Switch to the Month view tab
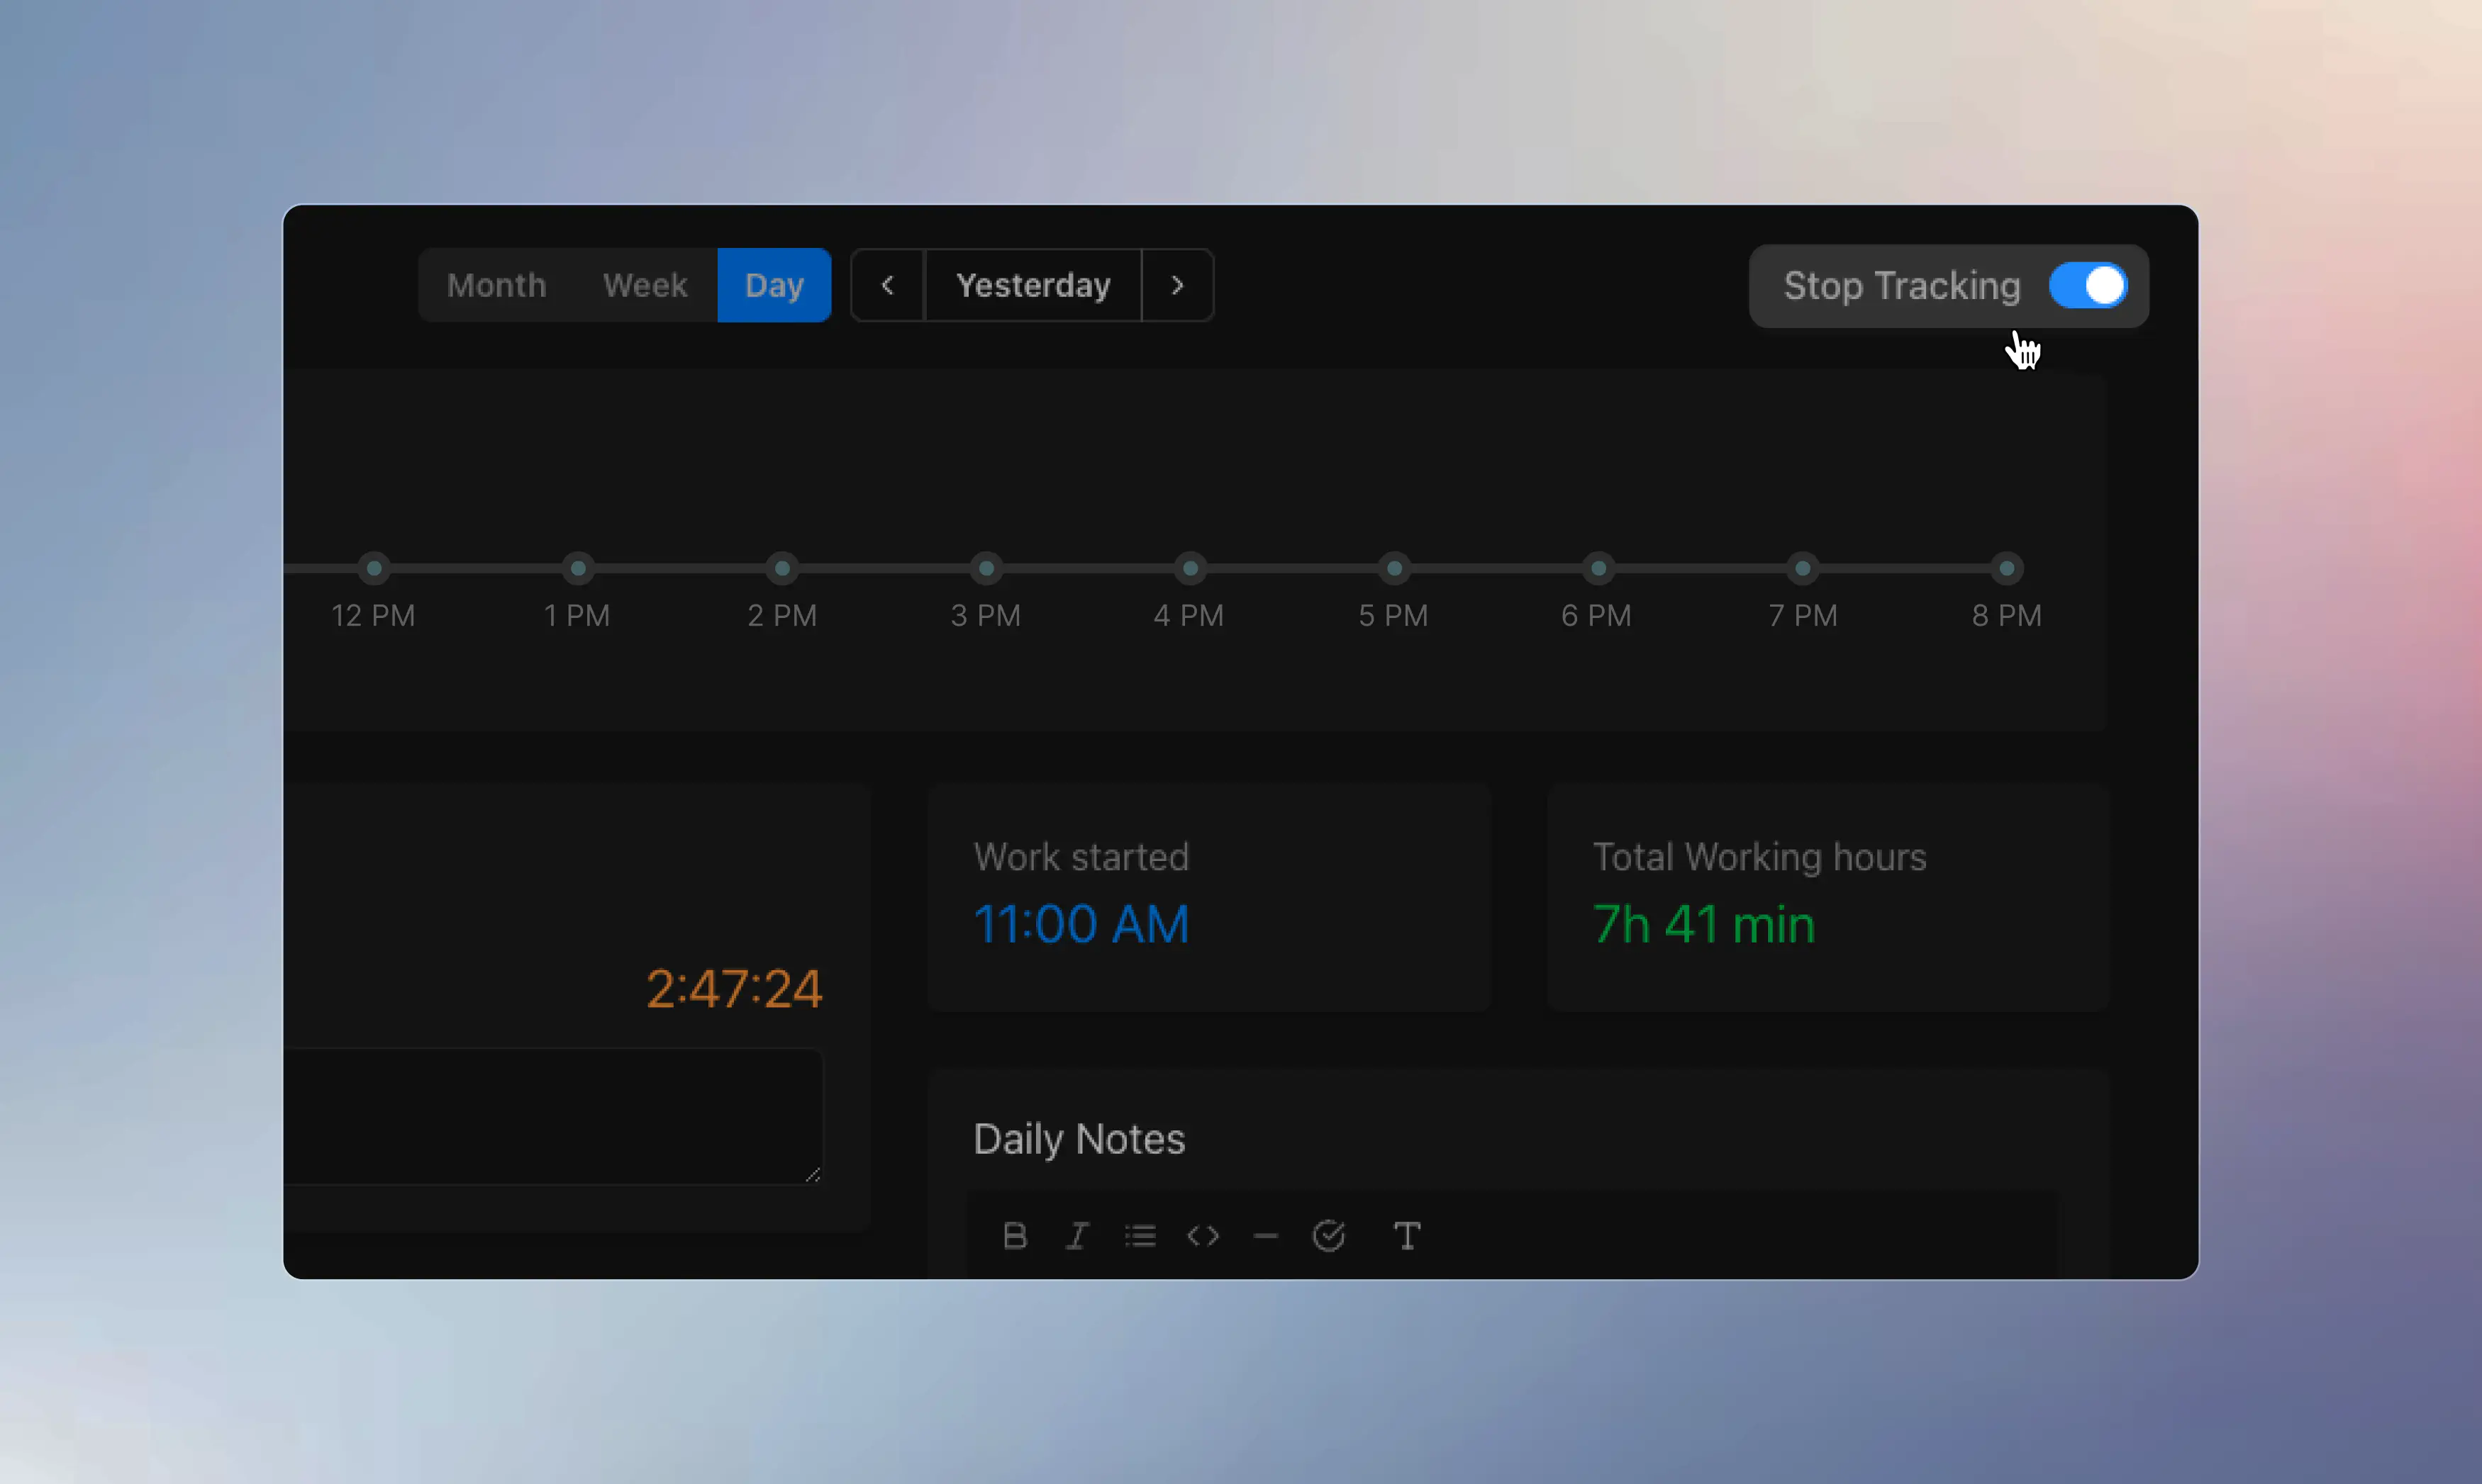2482x1484 pixels. click(x=496, y=285)
